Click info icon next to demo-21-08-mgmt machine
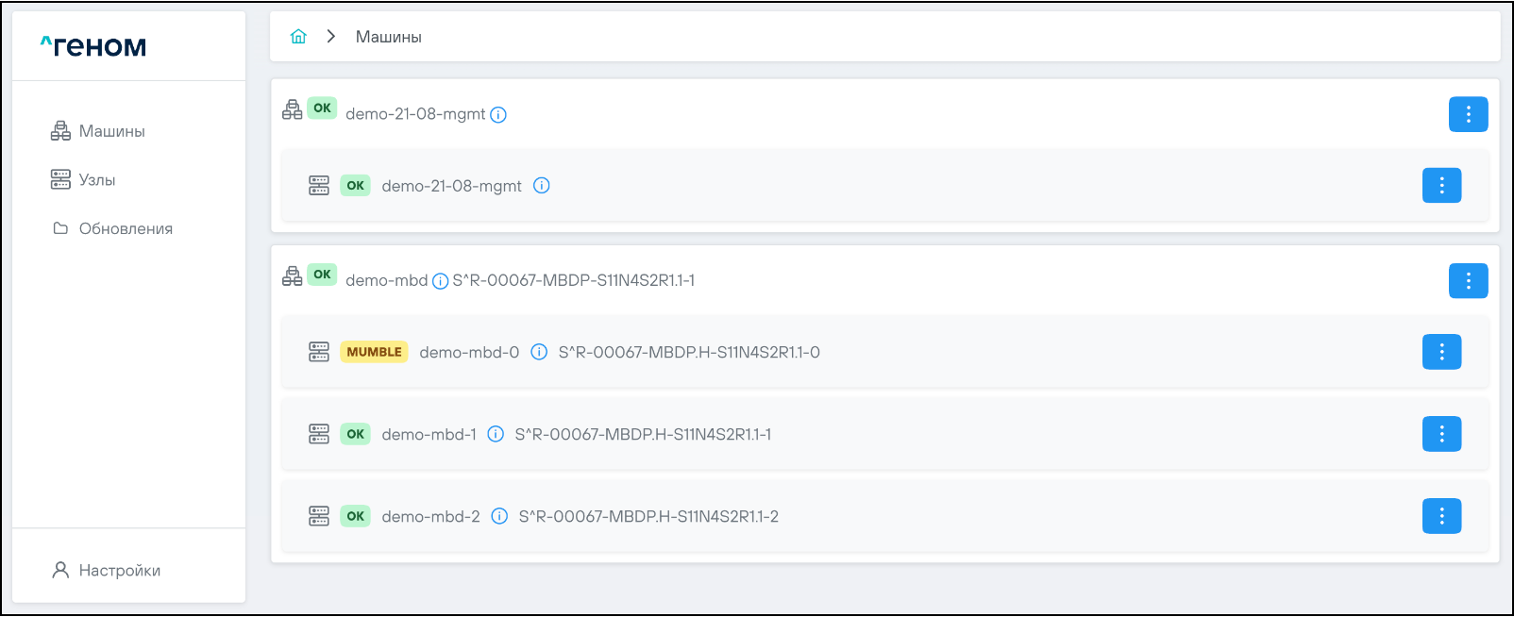1514x617 pixels. (x=498, y=115)
